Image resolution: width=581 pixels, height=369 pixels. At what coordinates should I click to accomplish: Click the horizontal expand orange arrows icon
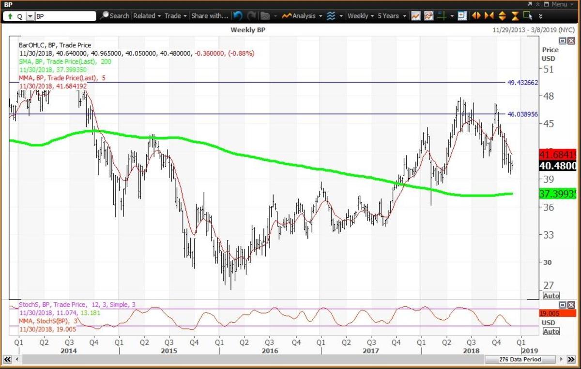476,16
